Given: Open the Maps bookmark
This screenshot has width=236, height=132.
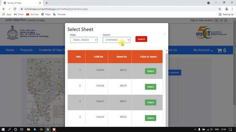Looking at the screenshot, I should (x=46, y=14).
